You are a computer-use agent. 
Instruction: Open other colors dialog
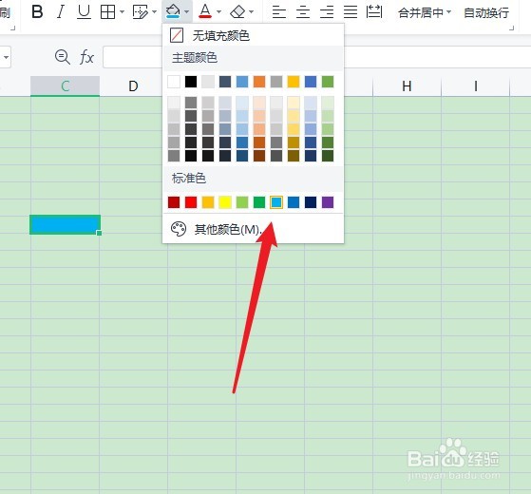coord(253,229)
